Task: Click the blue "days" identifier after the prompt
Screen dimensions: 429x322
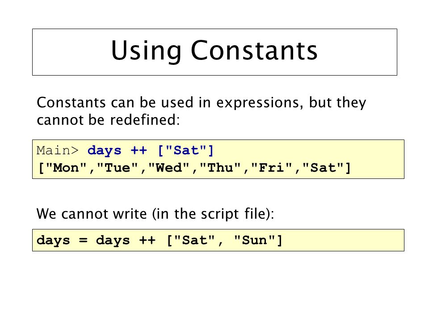Action: tap(104, 151)
